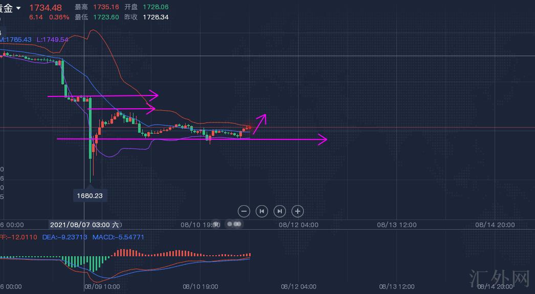Screen dimensions: 535x294
Task: Click the 昨收 1728.34 previous close value
Action: tap(156, 17)
